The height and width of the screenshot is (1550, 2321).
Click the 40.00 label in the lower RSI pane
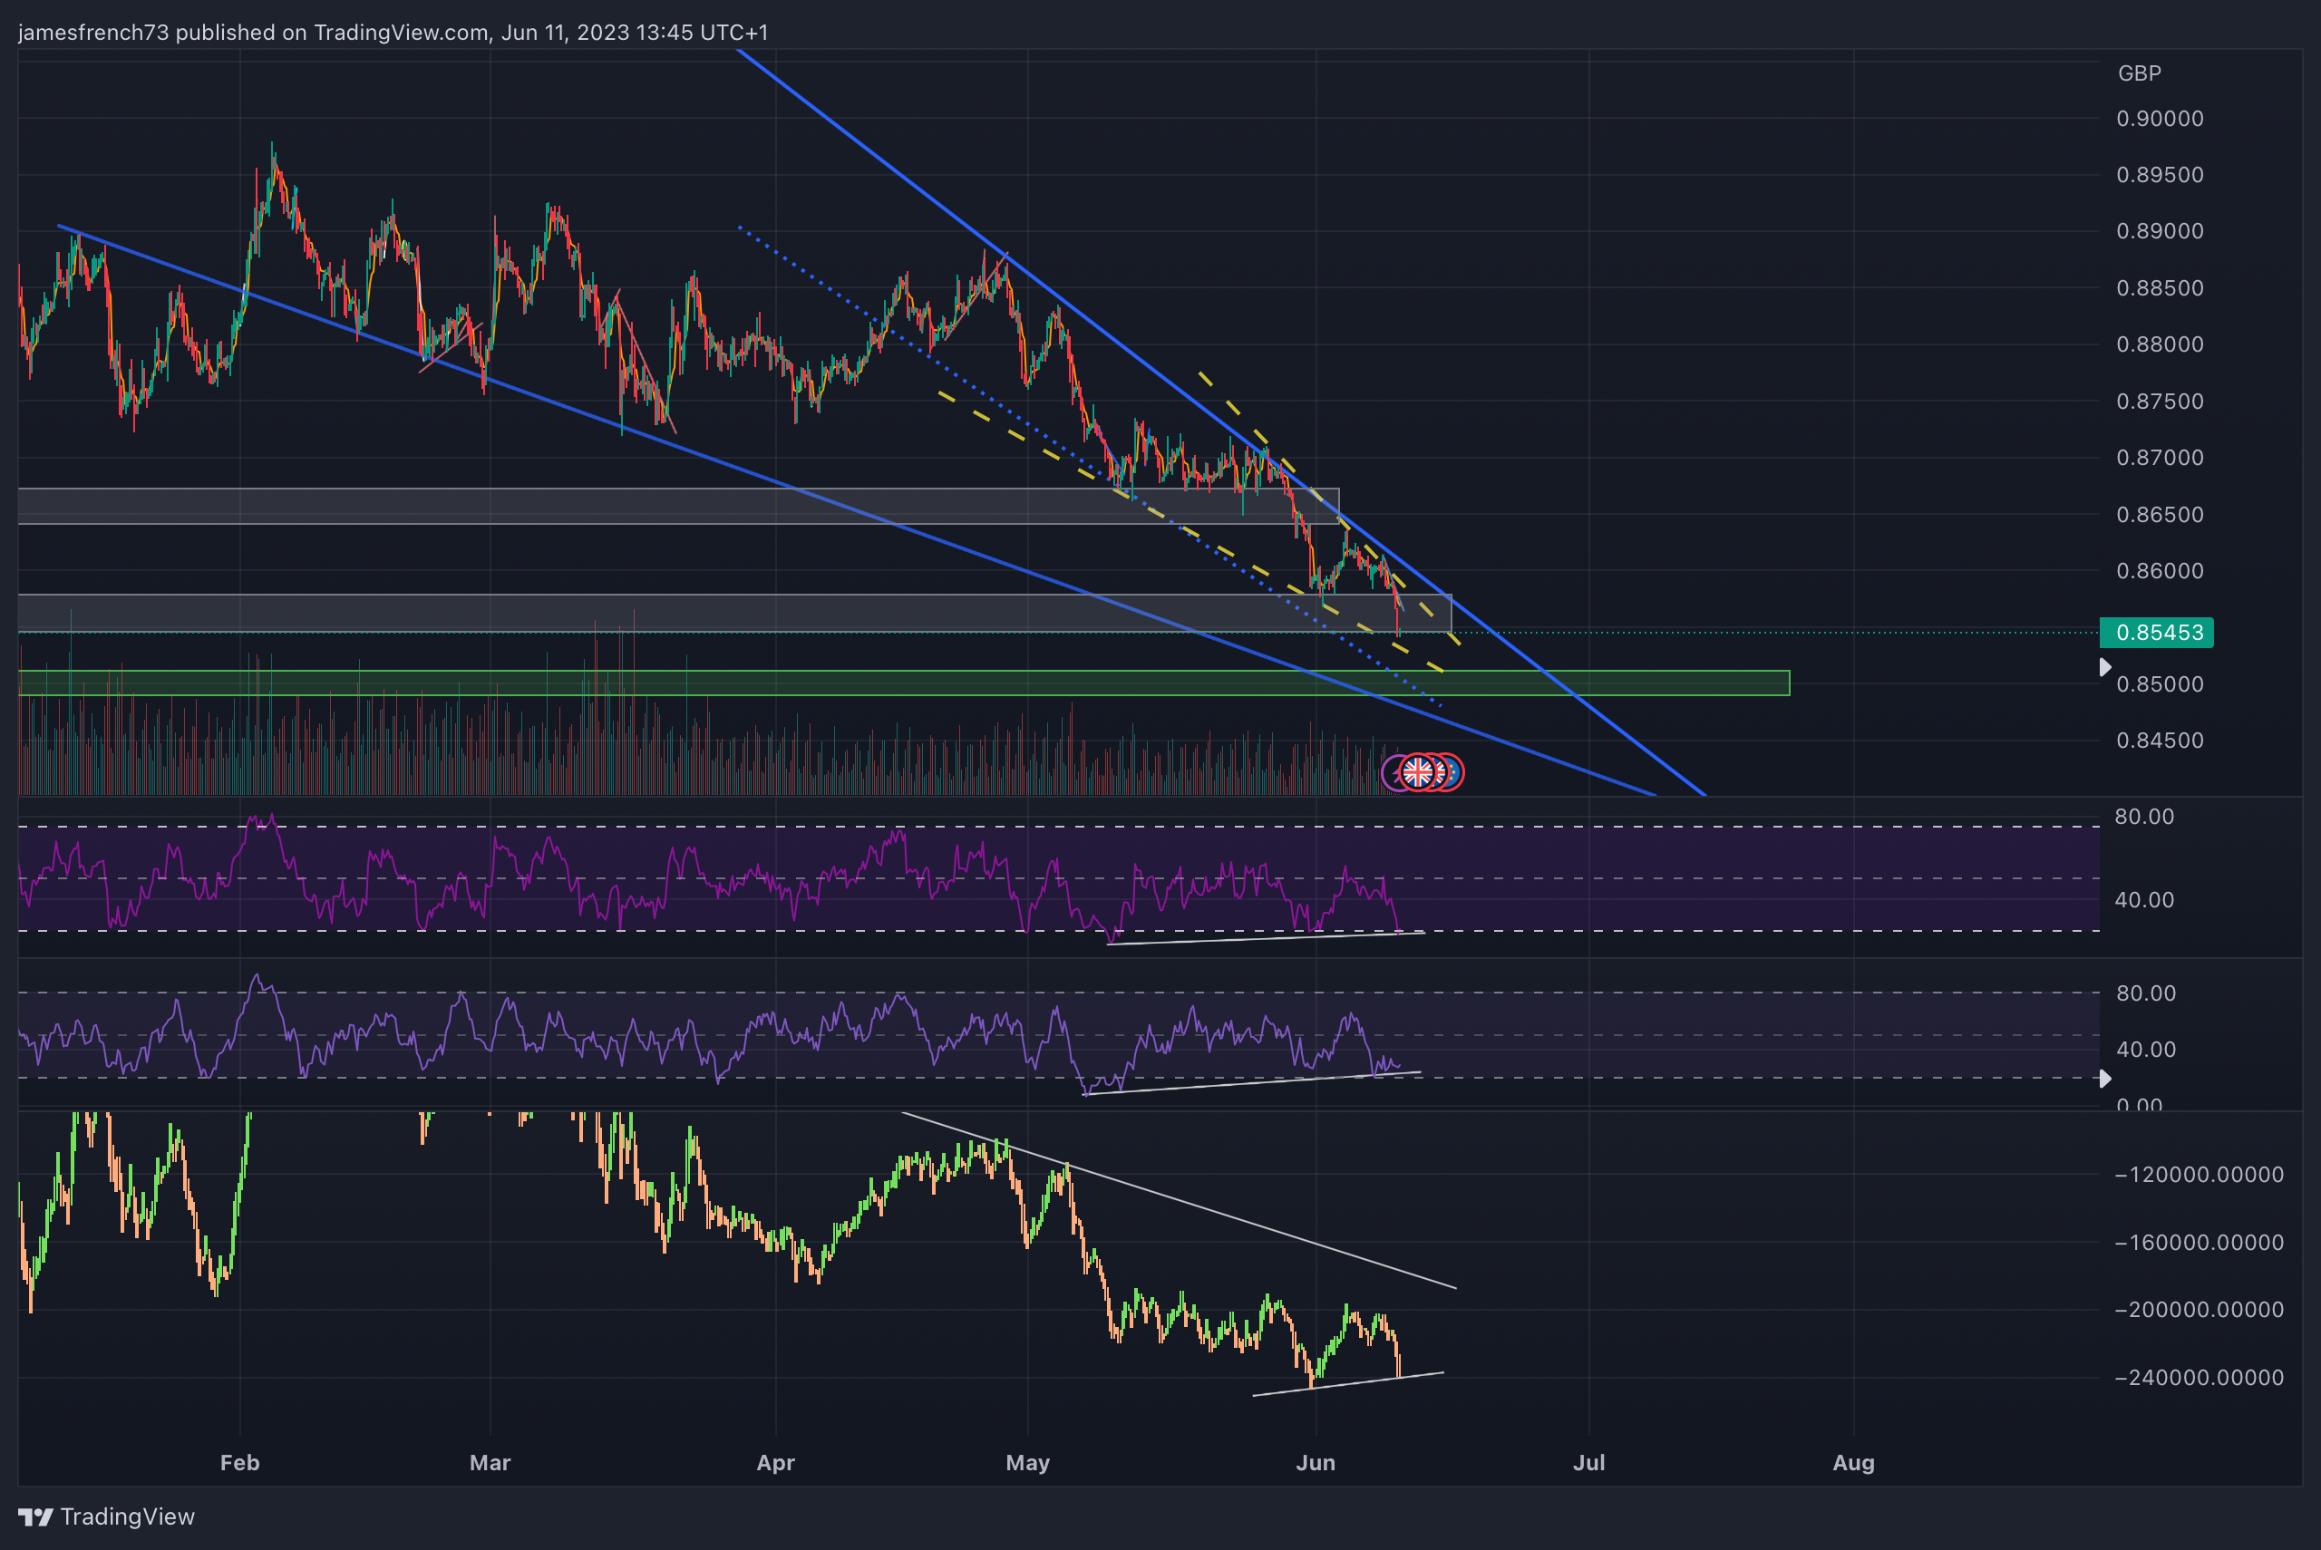pos(2146,1050)
